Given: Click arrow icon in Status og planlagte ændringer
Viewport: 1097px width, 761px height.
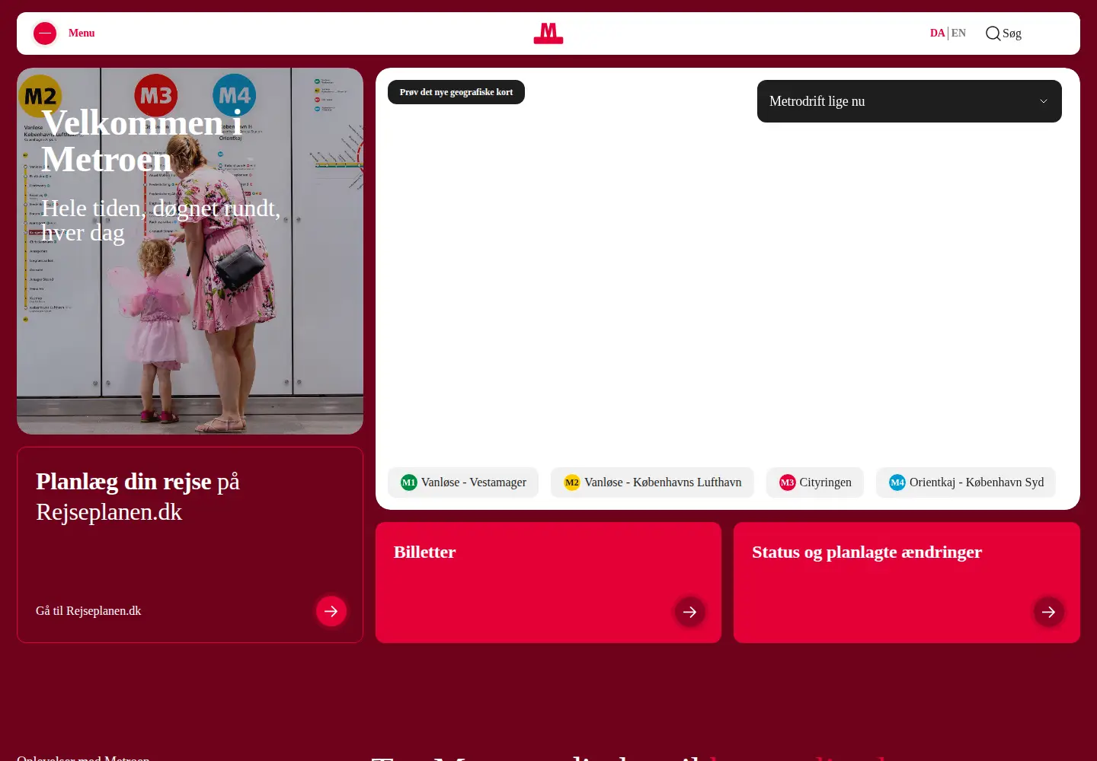Looking at the screenshot, I should coord(1048,612).
